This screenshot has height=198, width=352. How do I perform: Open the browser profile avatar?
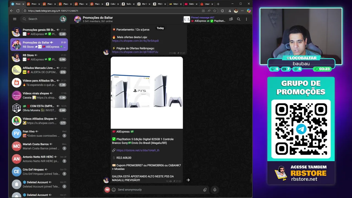click(x=236, y=11)
